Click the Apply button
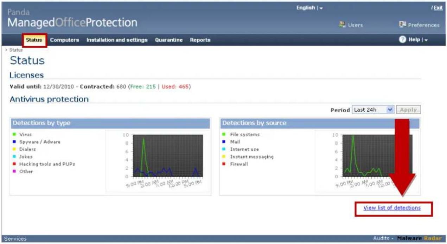Viewport: 447px width, 244px height. click(x=408, y=110)
